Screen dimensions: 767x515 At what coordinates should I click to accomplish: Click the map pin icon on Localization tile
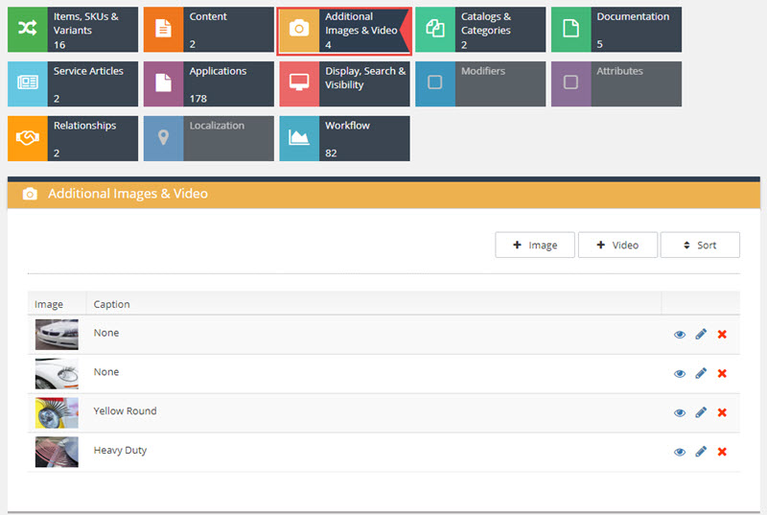[163, 137]
